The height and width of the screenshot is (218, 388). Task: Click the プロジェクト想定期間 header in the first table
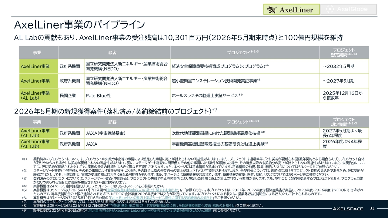coord(344,52)
